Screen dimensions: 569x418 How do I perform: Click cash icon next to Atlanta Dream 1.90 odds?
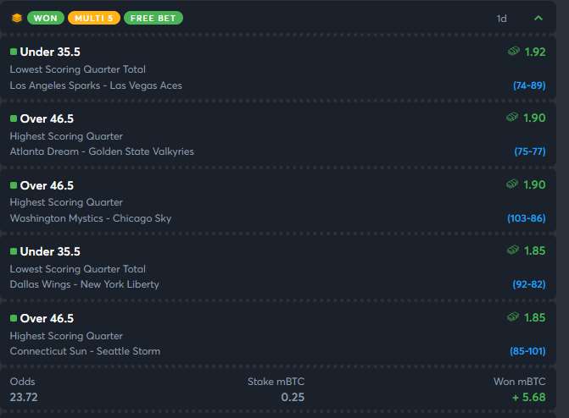512,117
